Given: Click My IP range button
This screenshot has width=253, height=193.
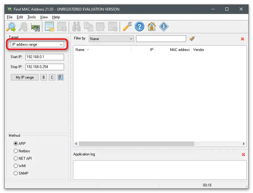Looking at the screenshot, I should click(25, 77).
